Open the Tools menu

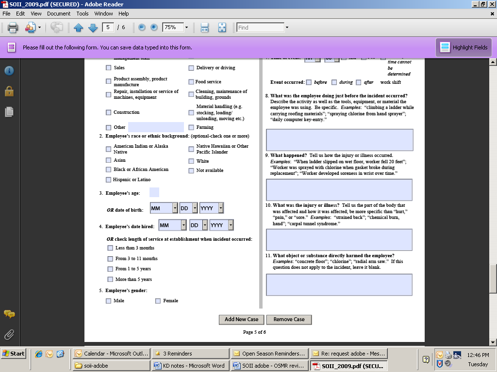[83, 14]
